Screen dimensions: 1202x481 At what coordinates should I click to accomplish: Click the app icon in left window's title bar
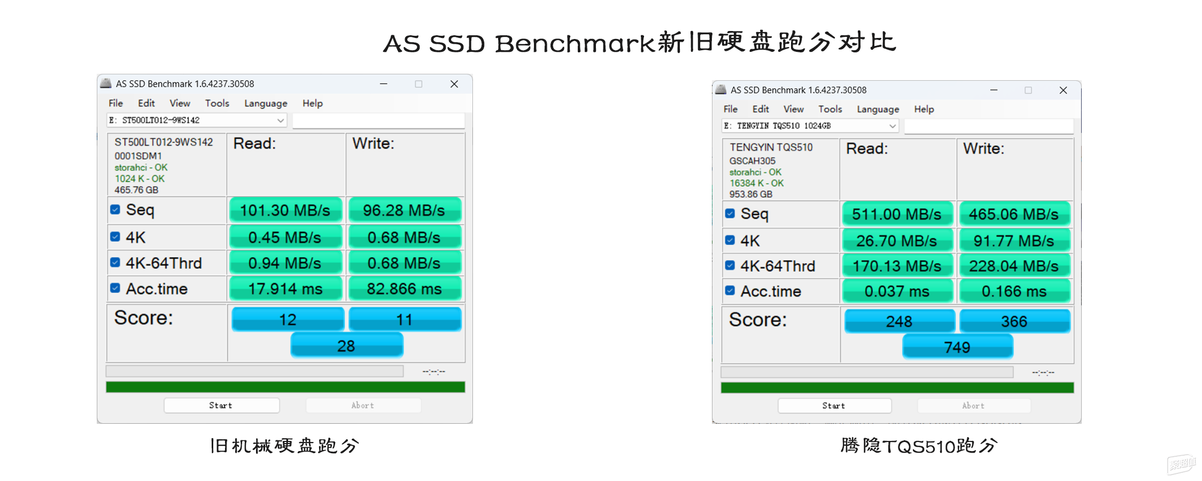click(x=106, y=83)
